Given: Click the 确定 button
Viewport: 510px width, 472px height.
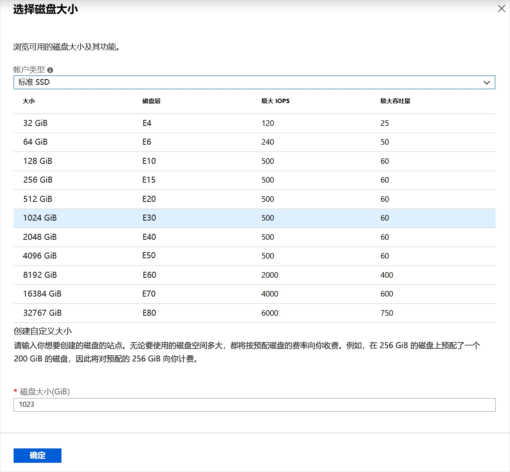Looking at the screenshot, I should (38, 456).
